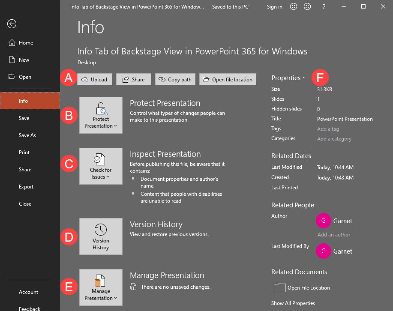Click the back arrow to exit Backstage view
The image size is (393, 311).
point(12,24)
